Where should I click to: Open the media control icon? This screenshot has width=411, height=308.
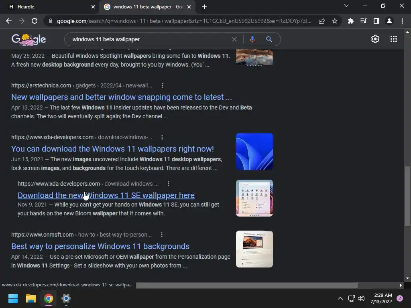(363, 21)
